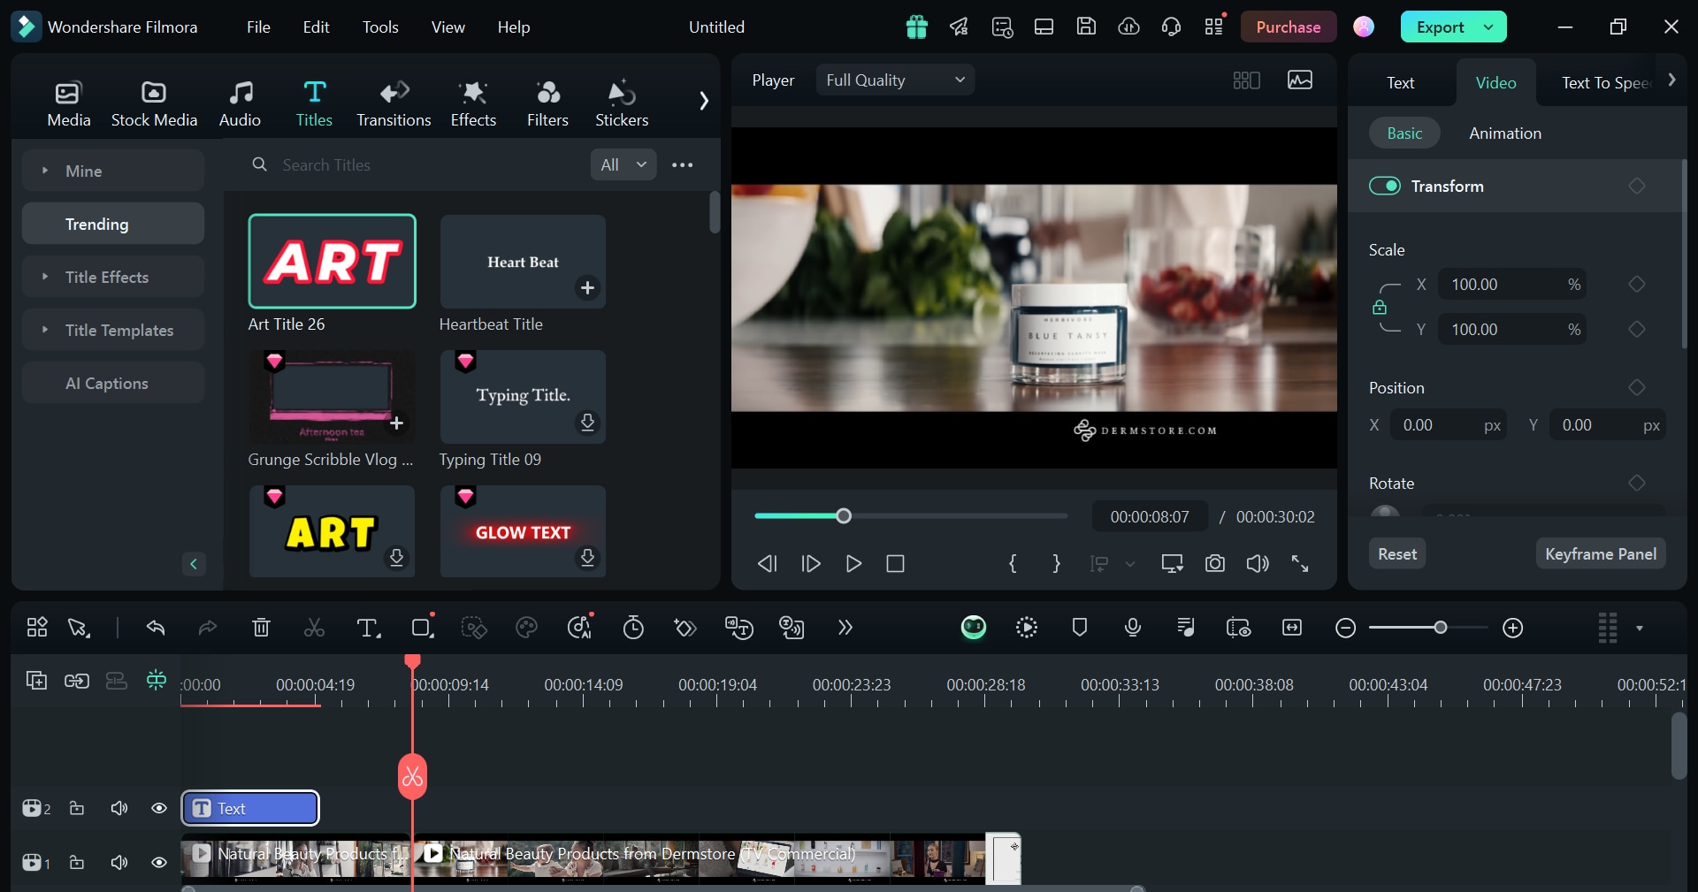Select the crop tool in timeline toolbar
The width and height of the screenshot is (1698, 892).
tap(423, 628)
